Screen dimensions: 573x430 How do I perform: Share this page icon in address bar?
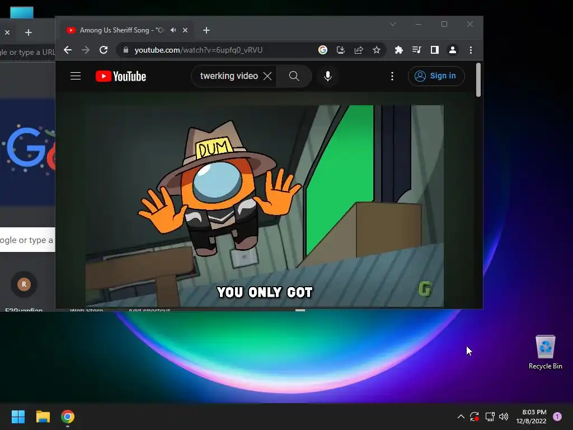(359, 50)
